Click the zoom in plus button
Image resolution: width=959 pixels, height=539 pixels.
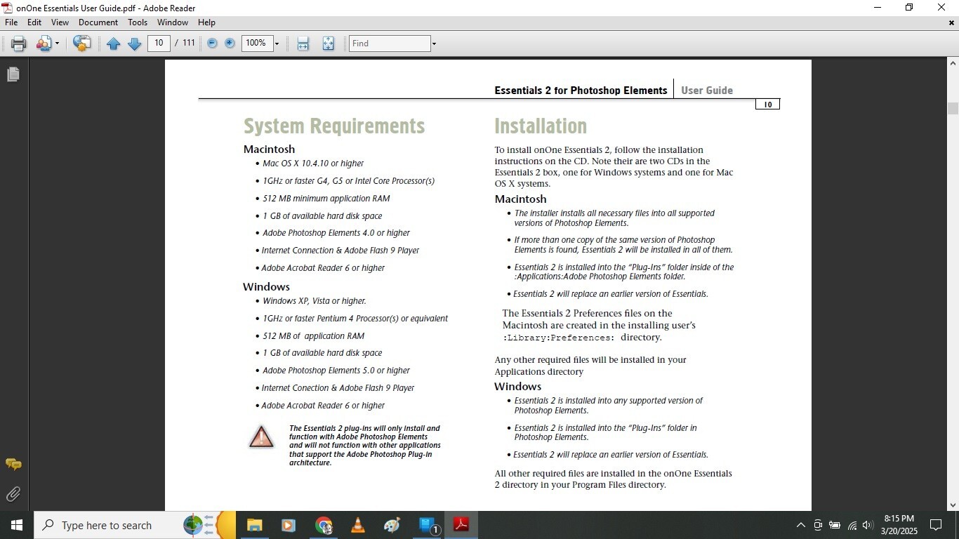230,44
